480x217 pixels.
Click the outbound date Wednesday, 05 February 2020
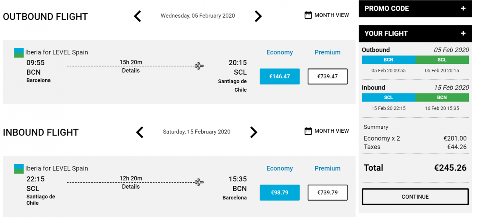pos(198,16)
